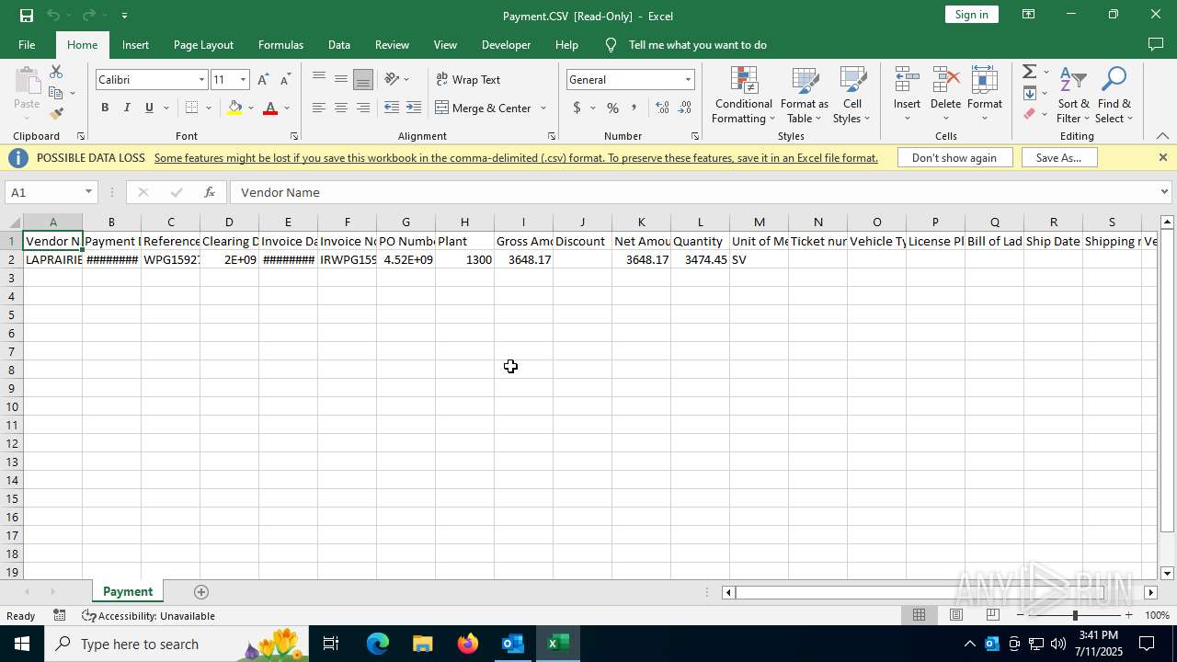
Task: Select Normal view button in status bar
Action: (x=919, y=615)
